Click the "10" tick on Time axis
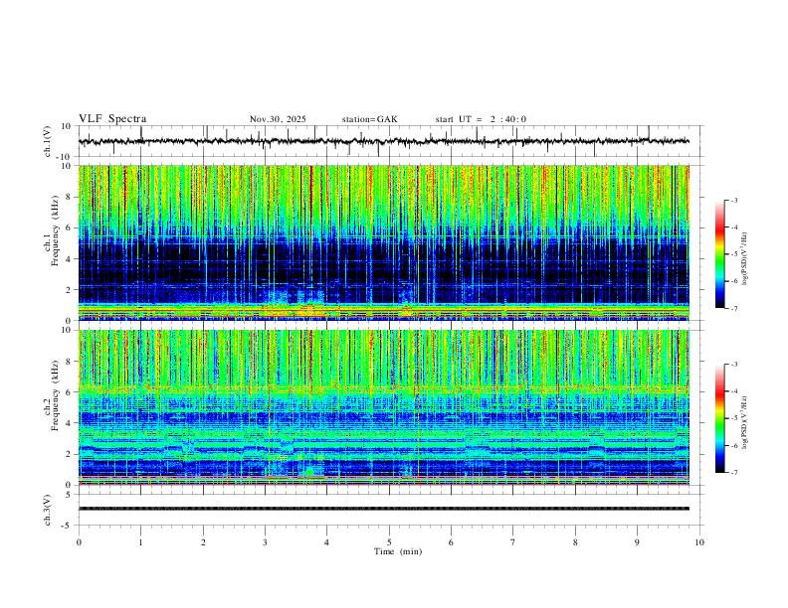Screen dimensions: 788x608 699,542
